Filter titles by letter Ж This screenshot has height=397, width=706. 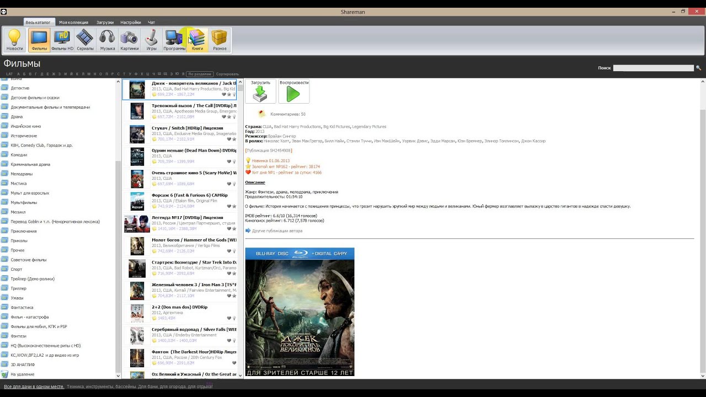[x=53, y=74]
